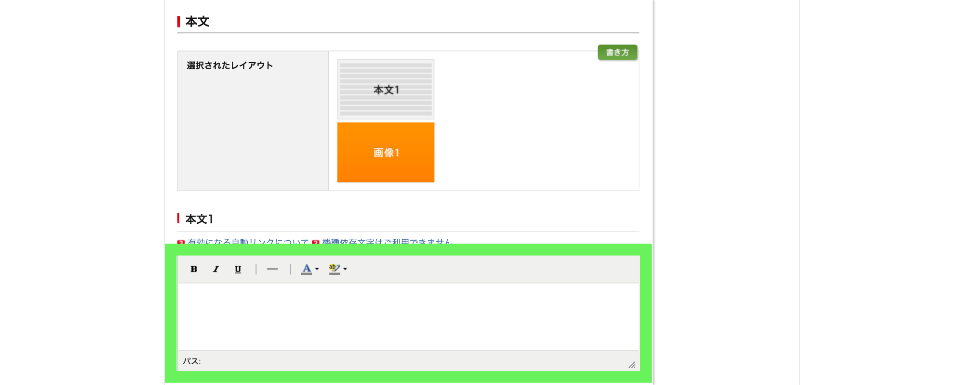Insert a horizontal rule line

point(272,269)
